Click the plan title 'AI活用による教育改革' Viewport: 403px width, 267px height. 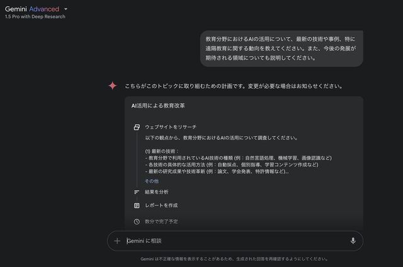(158, 106)
